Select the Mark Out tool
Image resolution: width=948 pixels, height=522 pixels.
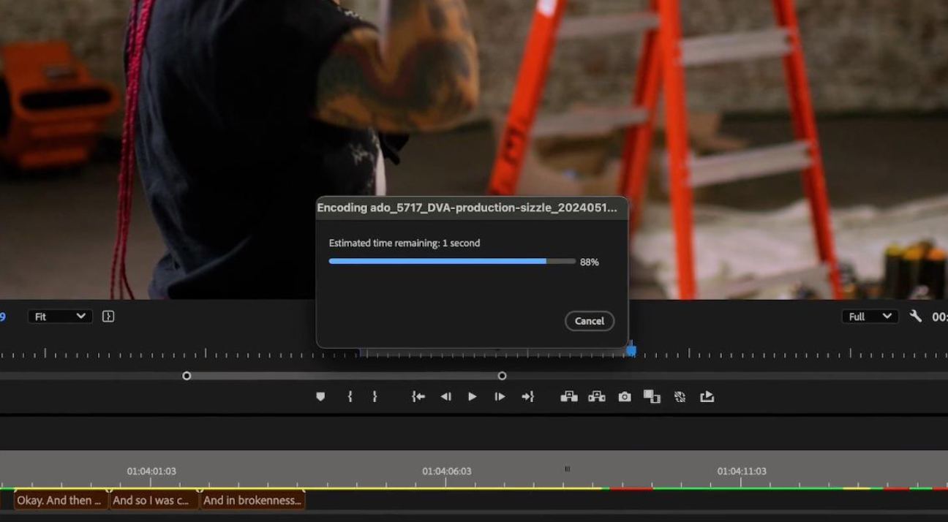point(375,396)
